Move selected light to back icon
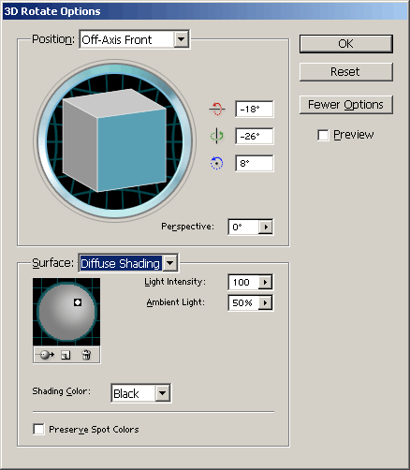The width and height of the screenshot is (410, 470). click(x=45, y=355)
